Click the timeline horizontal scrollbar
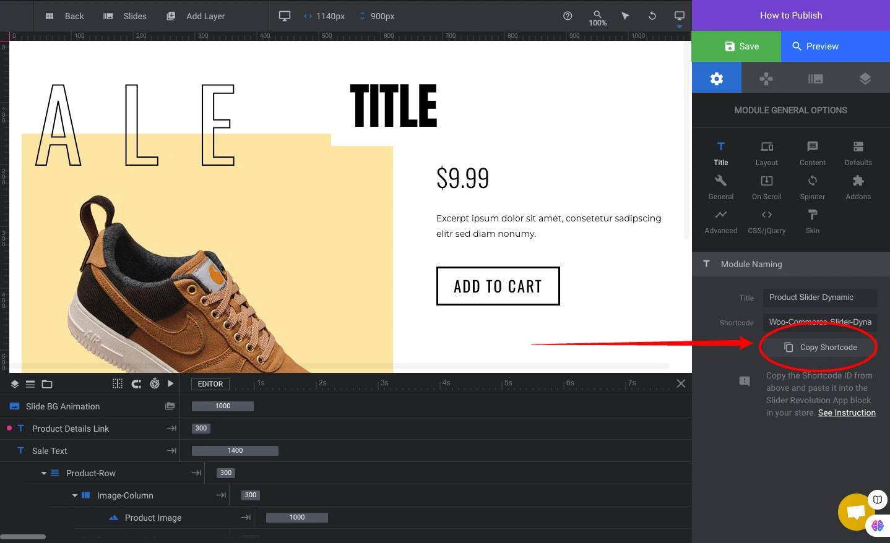This screenshot has width=890, height=543. coord(23,537)
